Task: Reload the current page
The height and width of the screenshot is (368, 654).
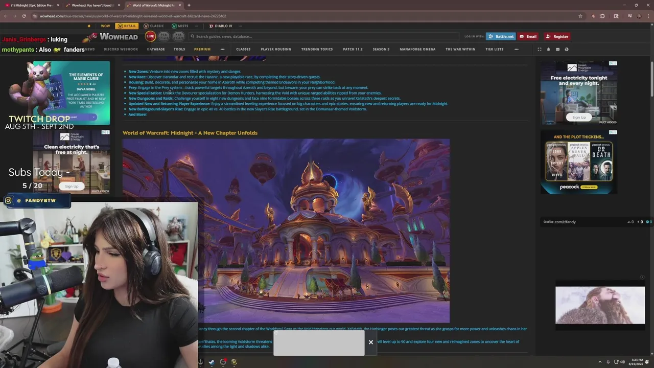Action: [x=25, y=16]
